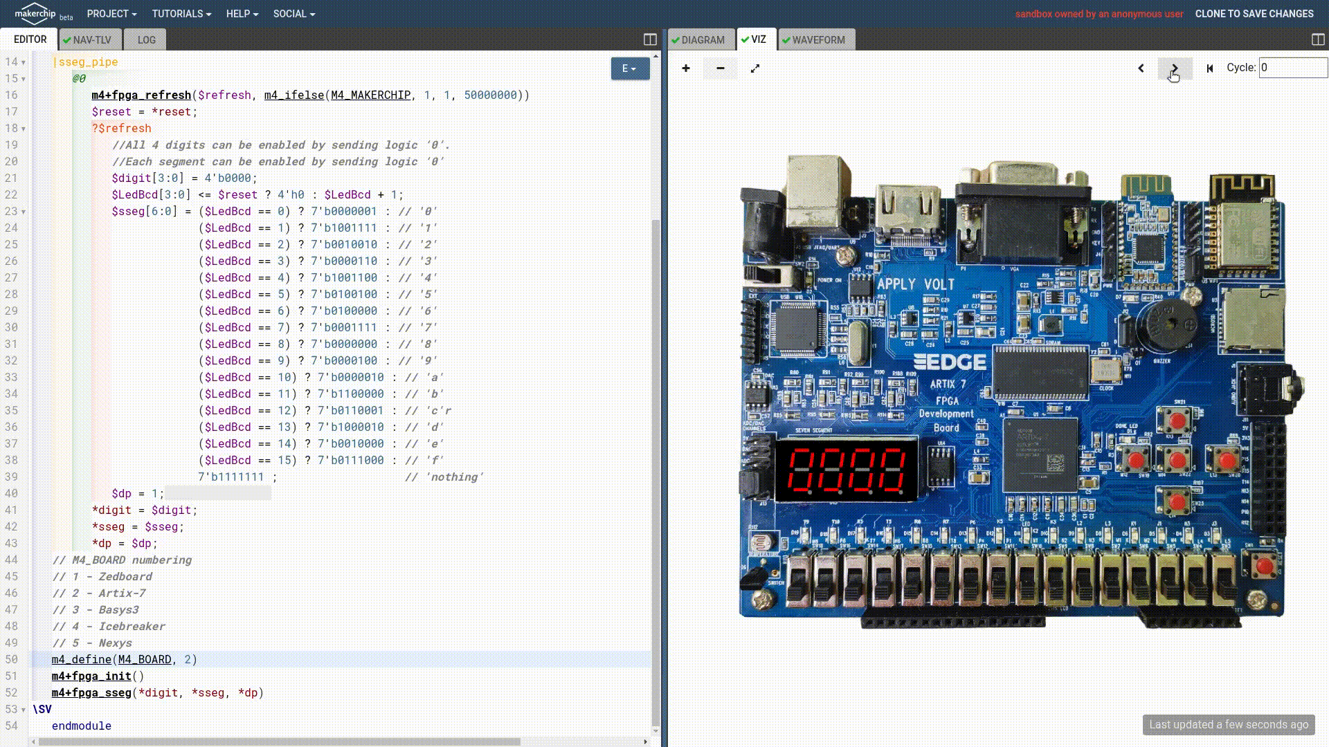Click CLONE TO SAVE CHANGES
Screen dimensions: 1329x747
click(1254, 14)
